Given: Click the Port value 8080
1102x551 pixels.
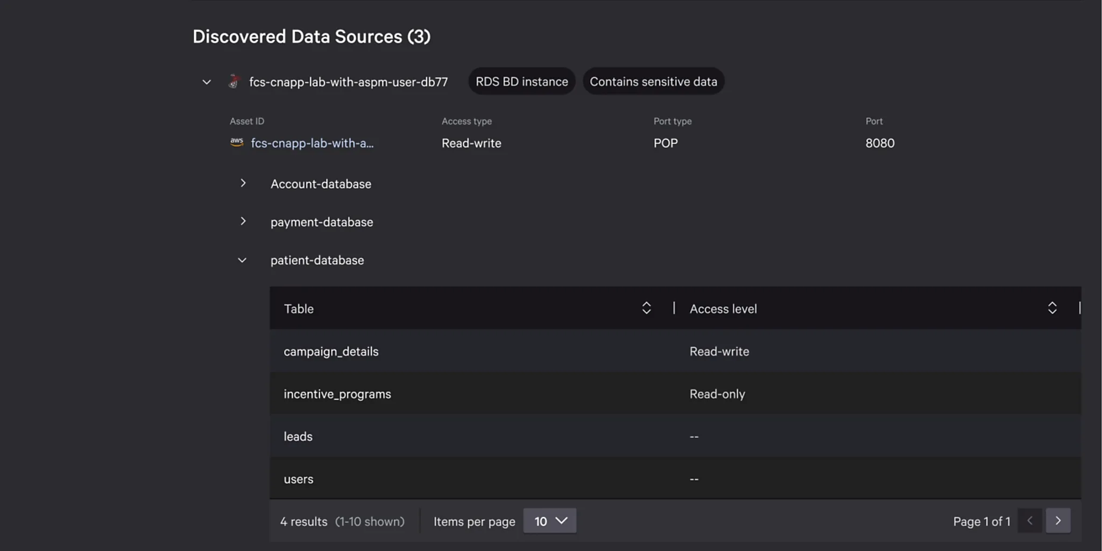Looking at the screenshot, I should (880, 143).
